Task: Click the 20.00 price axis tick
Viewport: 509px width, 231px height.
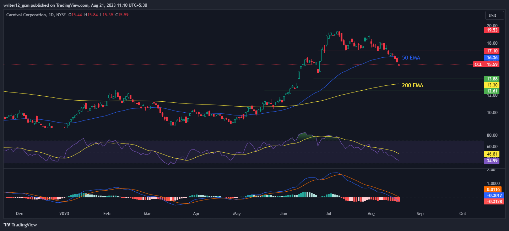Action: [x=492, y=26]
